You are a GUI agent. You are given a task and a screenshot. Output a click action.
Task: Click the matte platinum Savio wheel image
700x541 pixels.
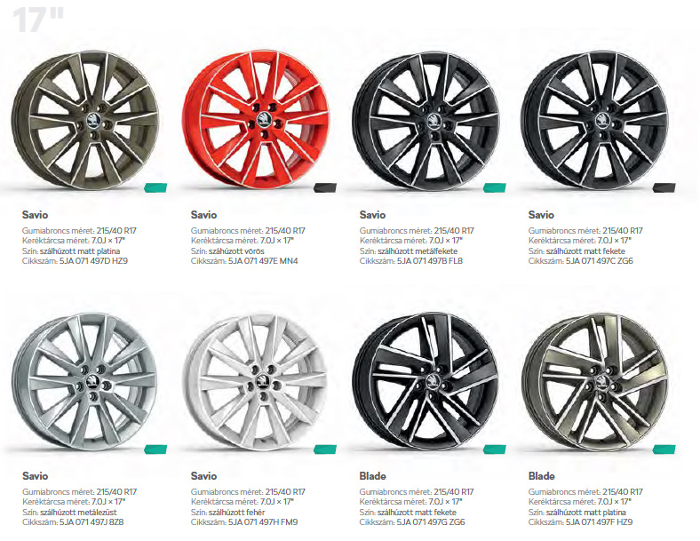[85, 122]
